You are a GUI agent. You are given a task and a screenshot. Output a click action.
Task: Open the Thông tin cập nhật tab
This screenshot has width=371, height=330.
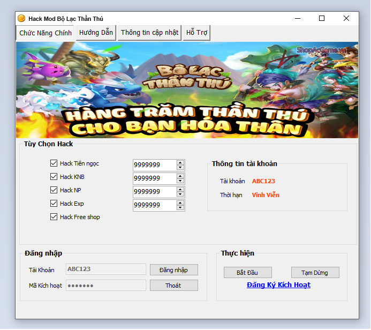tap(149, 33)
